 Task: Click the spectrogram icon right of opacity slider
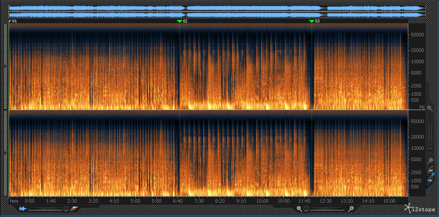[74, 209]
